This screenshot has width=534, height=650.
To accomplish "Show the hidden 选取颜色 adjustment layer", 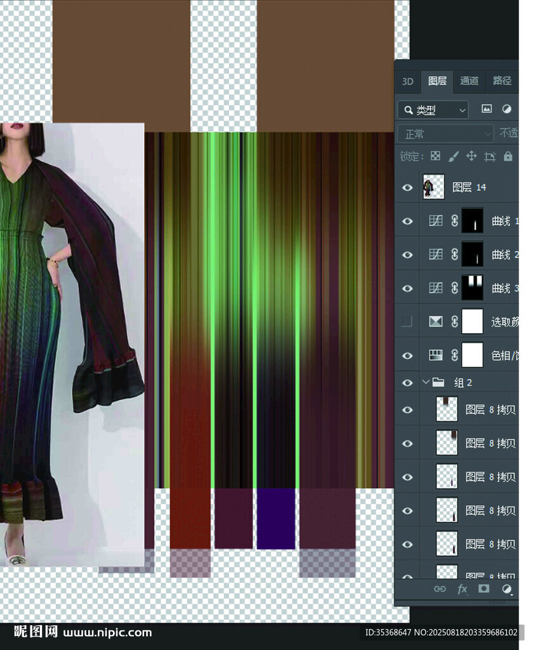I will pyautogui.click(x=408, y=322).
